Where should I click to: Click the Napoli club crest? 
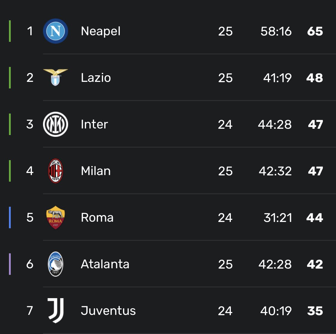(x=56, y=31)
